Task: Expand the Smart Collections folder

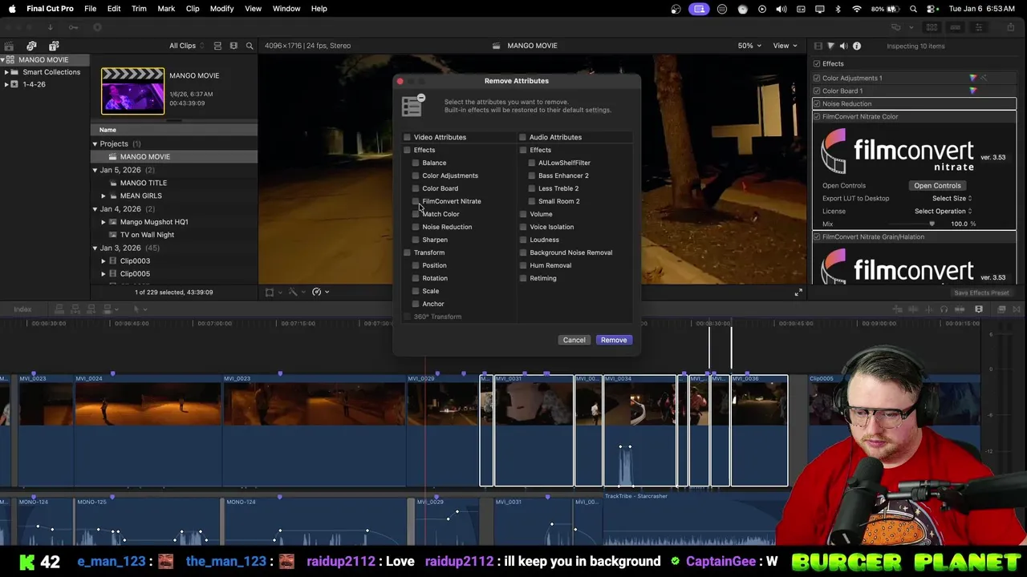Action: pyautogui.click(x=6, y=72)
